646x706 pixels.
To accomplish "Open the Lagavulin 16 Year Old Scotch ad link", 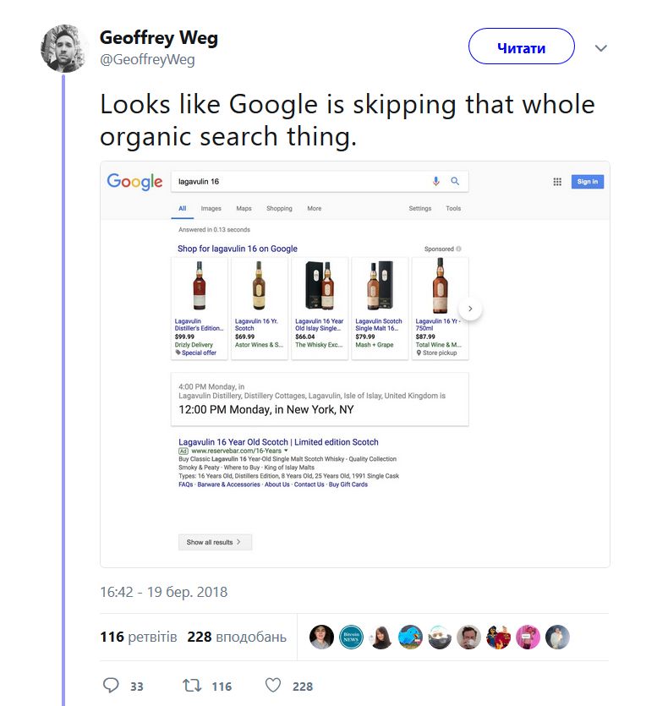I will click(x=279, y=441).
